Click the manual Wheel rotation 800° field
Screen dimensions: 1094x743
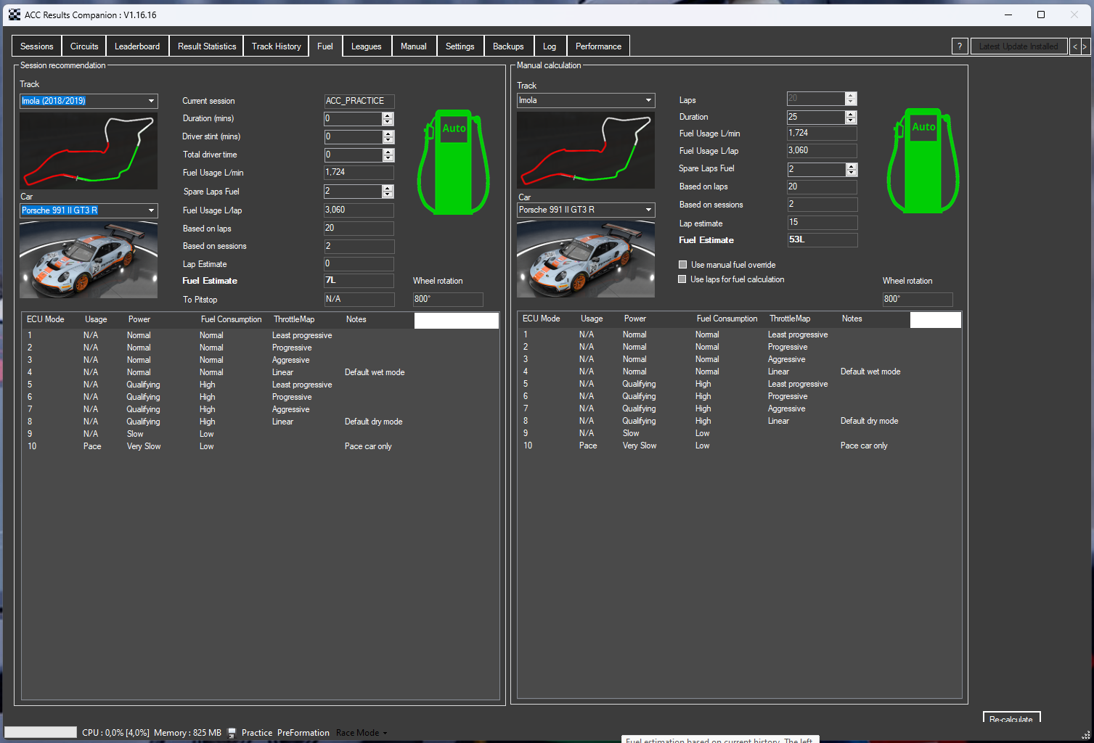coord(918,299)
